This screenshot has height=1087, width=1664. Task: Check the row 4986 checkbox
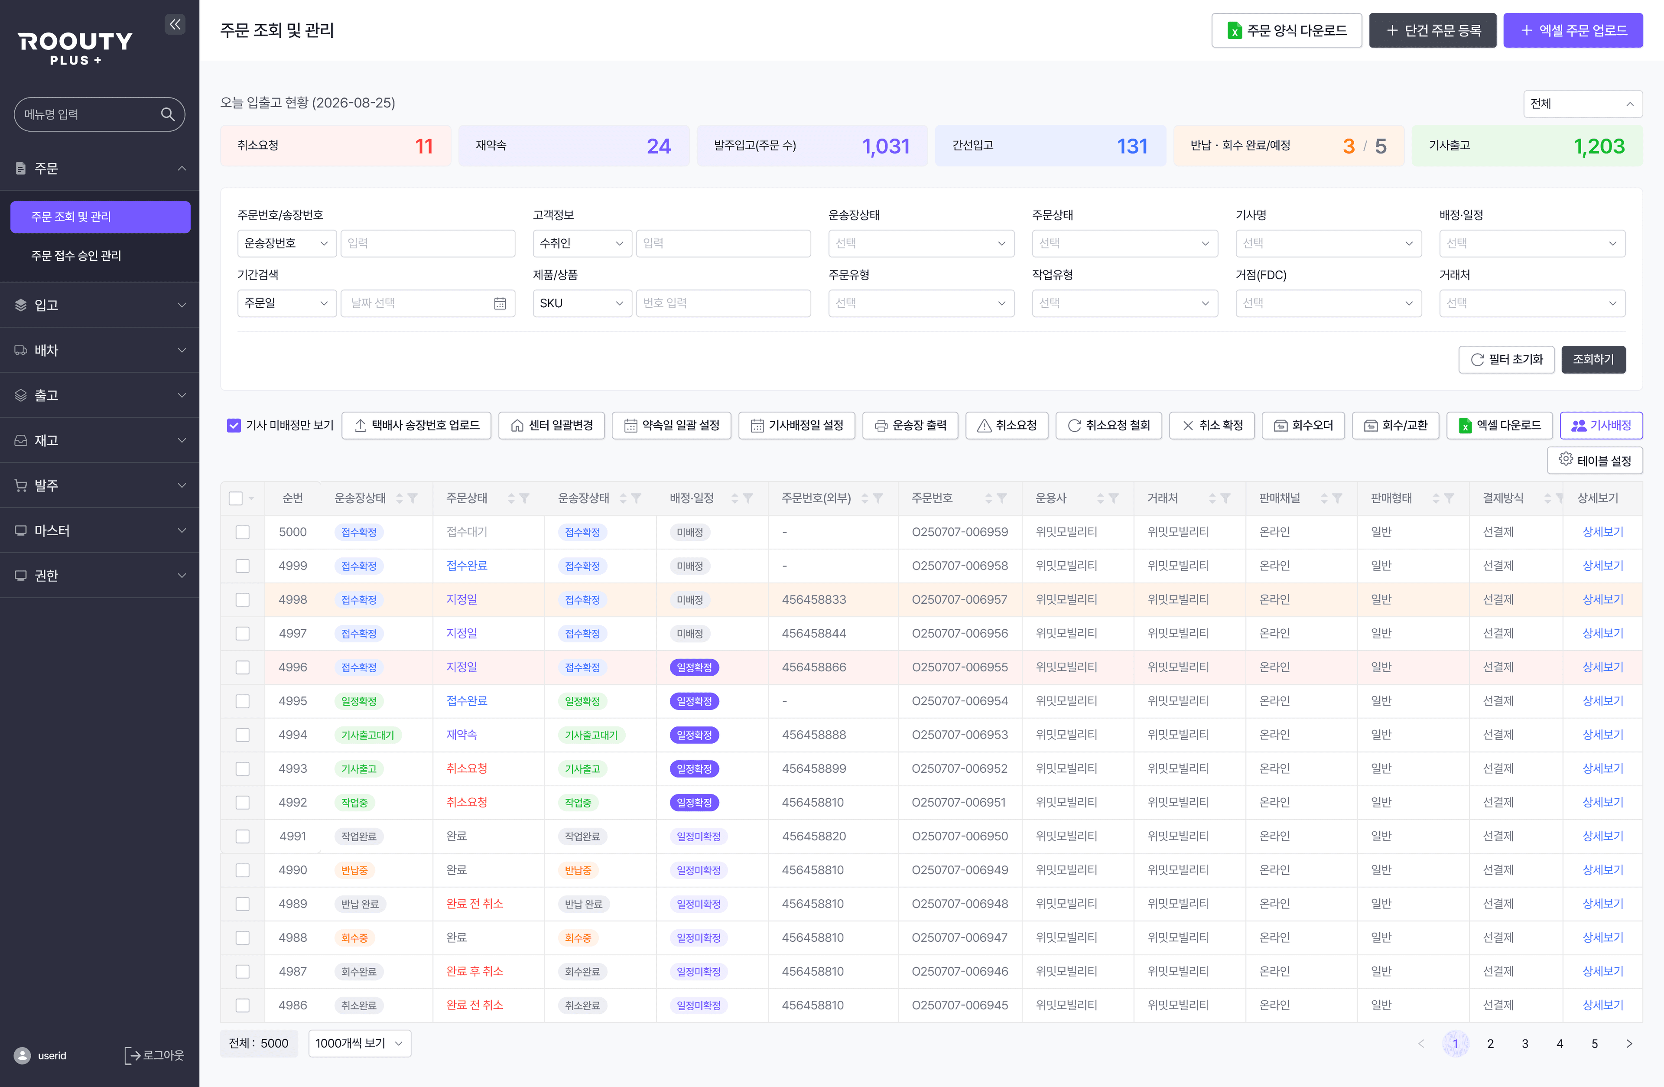(x=243, y=1005)
